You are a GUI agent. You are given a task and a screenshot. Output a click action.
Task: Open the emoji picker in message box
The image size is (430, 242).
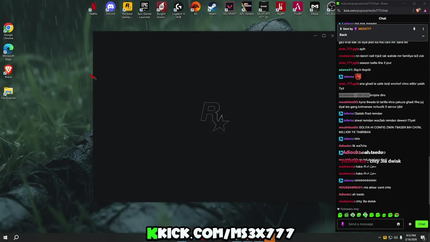[398, 224]
